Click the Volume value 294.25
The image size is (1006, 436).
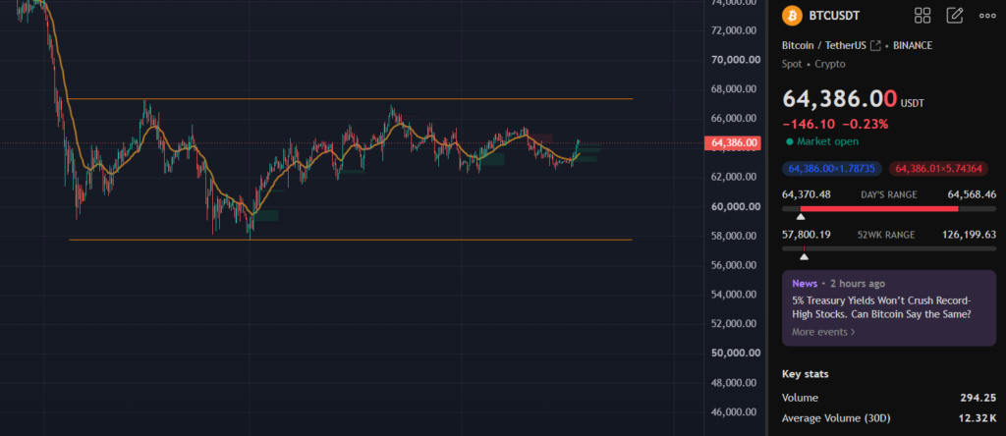point(978,398)
